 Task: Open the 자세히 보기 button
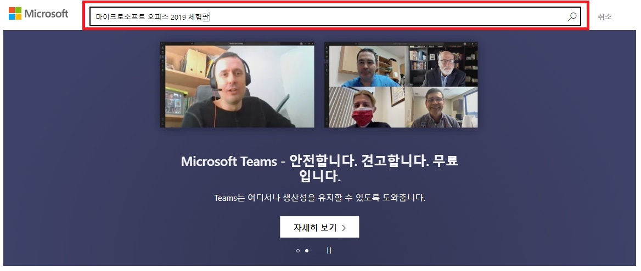coord(319,227)
